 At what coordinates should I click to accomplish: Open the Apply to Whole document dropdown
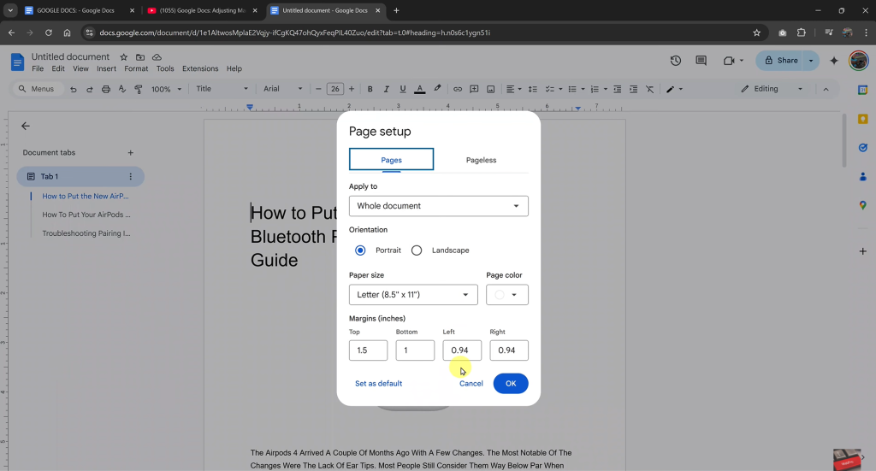pos(439,206)
